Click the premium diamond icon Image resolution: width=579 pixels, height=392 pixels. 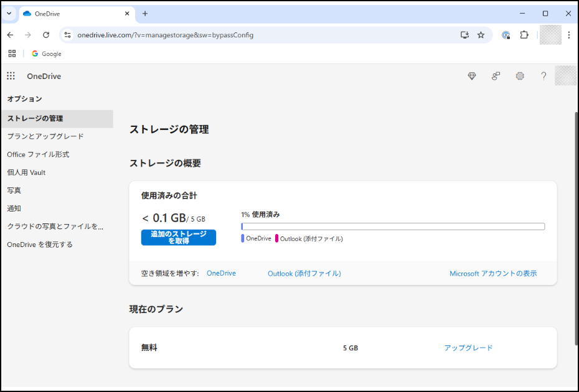pos(472,76)
